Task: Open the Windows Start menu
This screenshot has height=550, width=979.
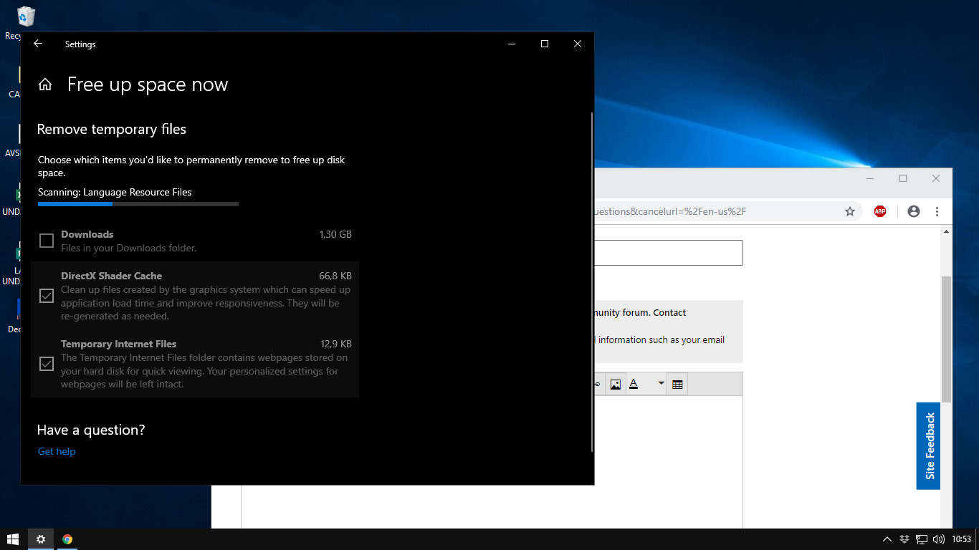Action: pos(13,539)
